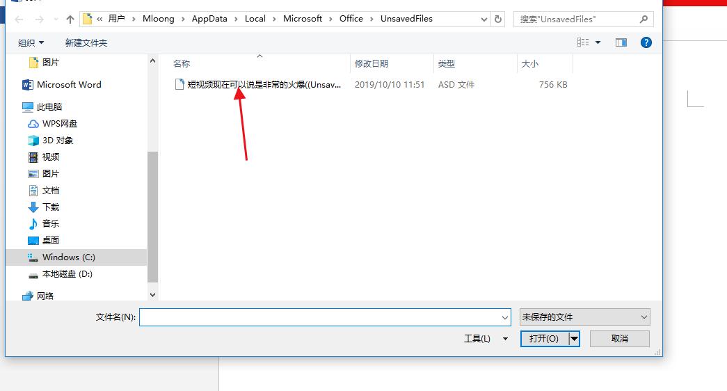Click the WPS网盘 cloud icon
The height and width of the screenshot is (391, 727).
[33, 124]
